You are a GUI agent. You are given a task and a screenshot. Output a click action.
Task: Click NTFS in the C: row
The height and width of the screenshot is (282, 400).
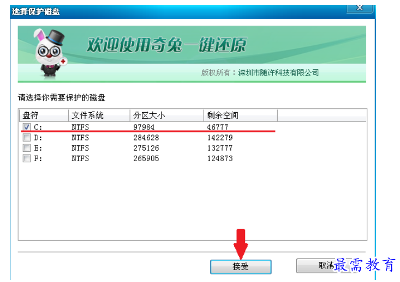pos(80,127)
